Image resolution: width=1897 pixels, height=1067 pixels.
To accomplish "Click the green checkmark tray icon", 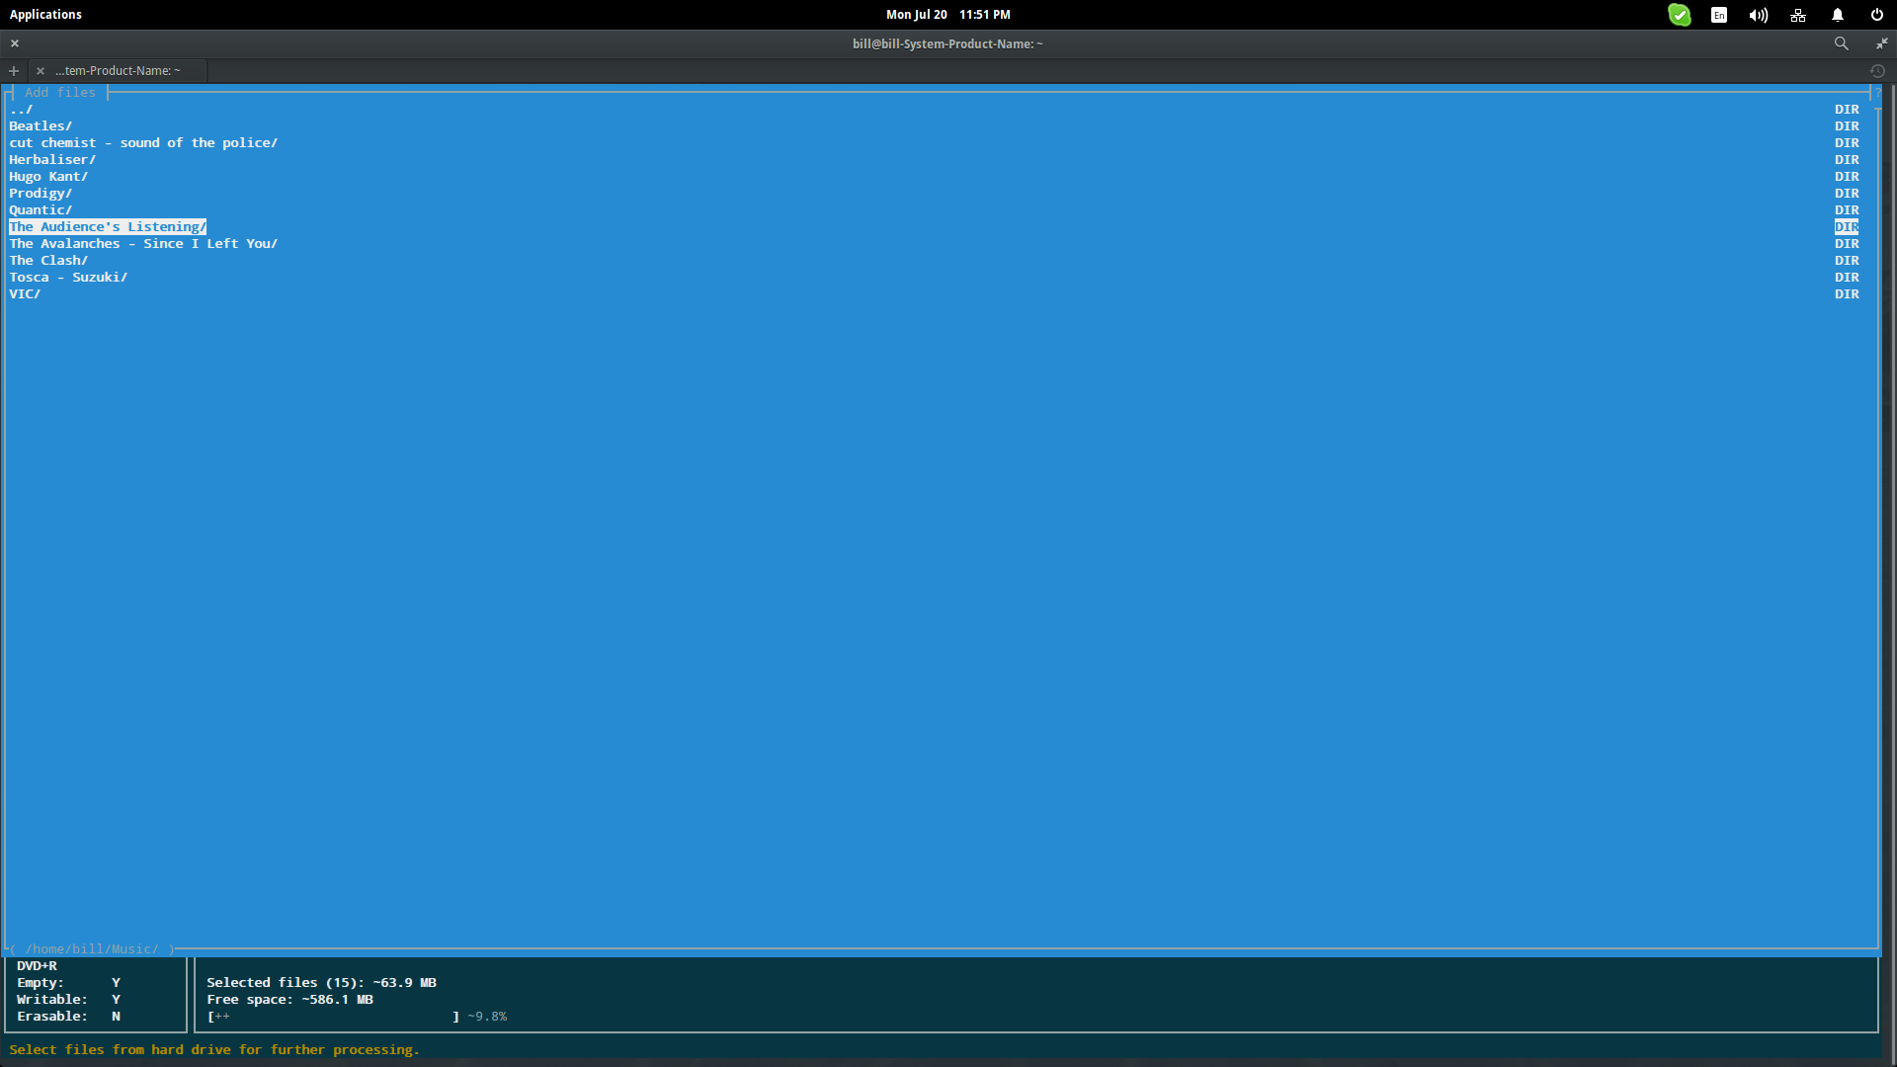I will (1680, 15).
